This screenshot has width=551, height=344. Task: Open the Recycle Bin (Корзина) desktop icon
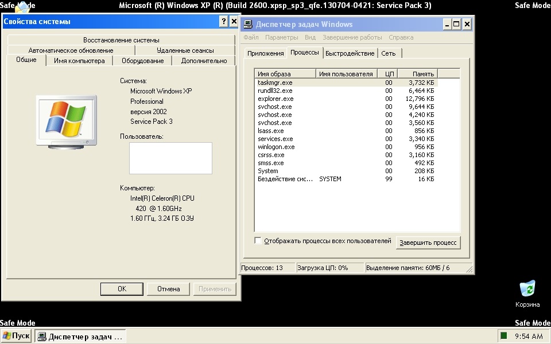[x=527, y=289]
